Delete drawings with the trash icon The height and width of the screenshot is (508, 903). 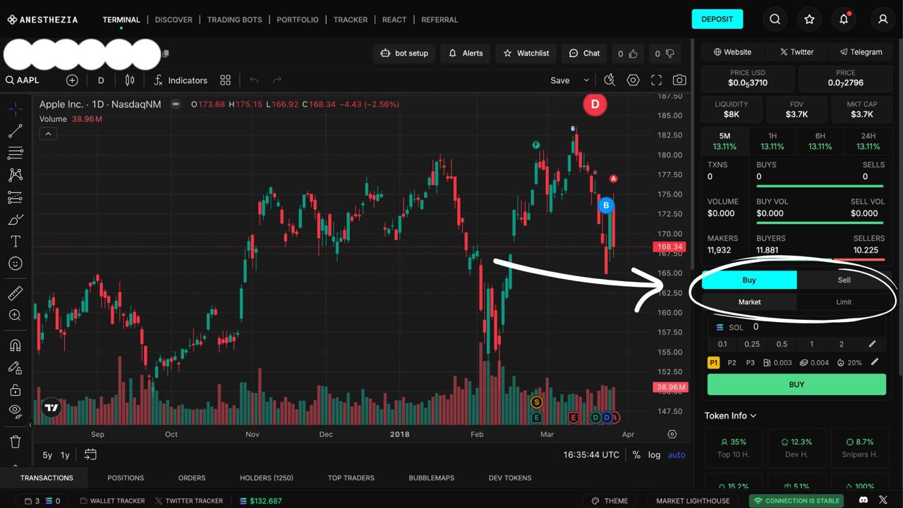point(16,442)
